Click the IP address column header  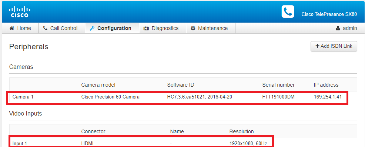326,85
